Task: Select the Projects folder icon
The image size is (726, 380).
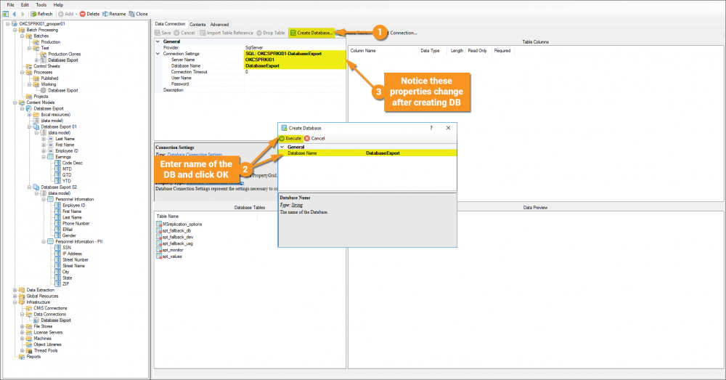Action: [x=29, y=97]
